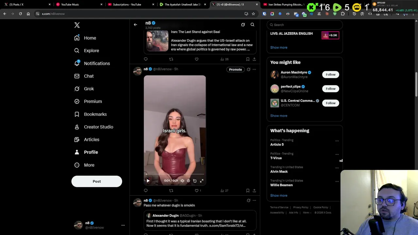Seek along the video progress bar
Screen dimensions: 418x235
tap(175, 175)
